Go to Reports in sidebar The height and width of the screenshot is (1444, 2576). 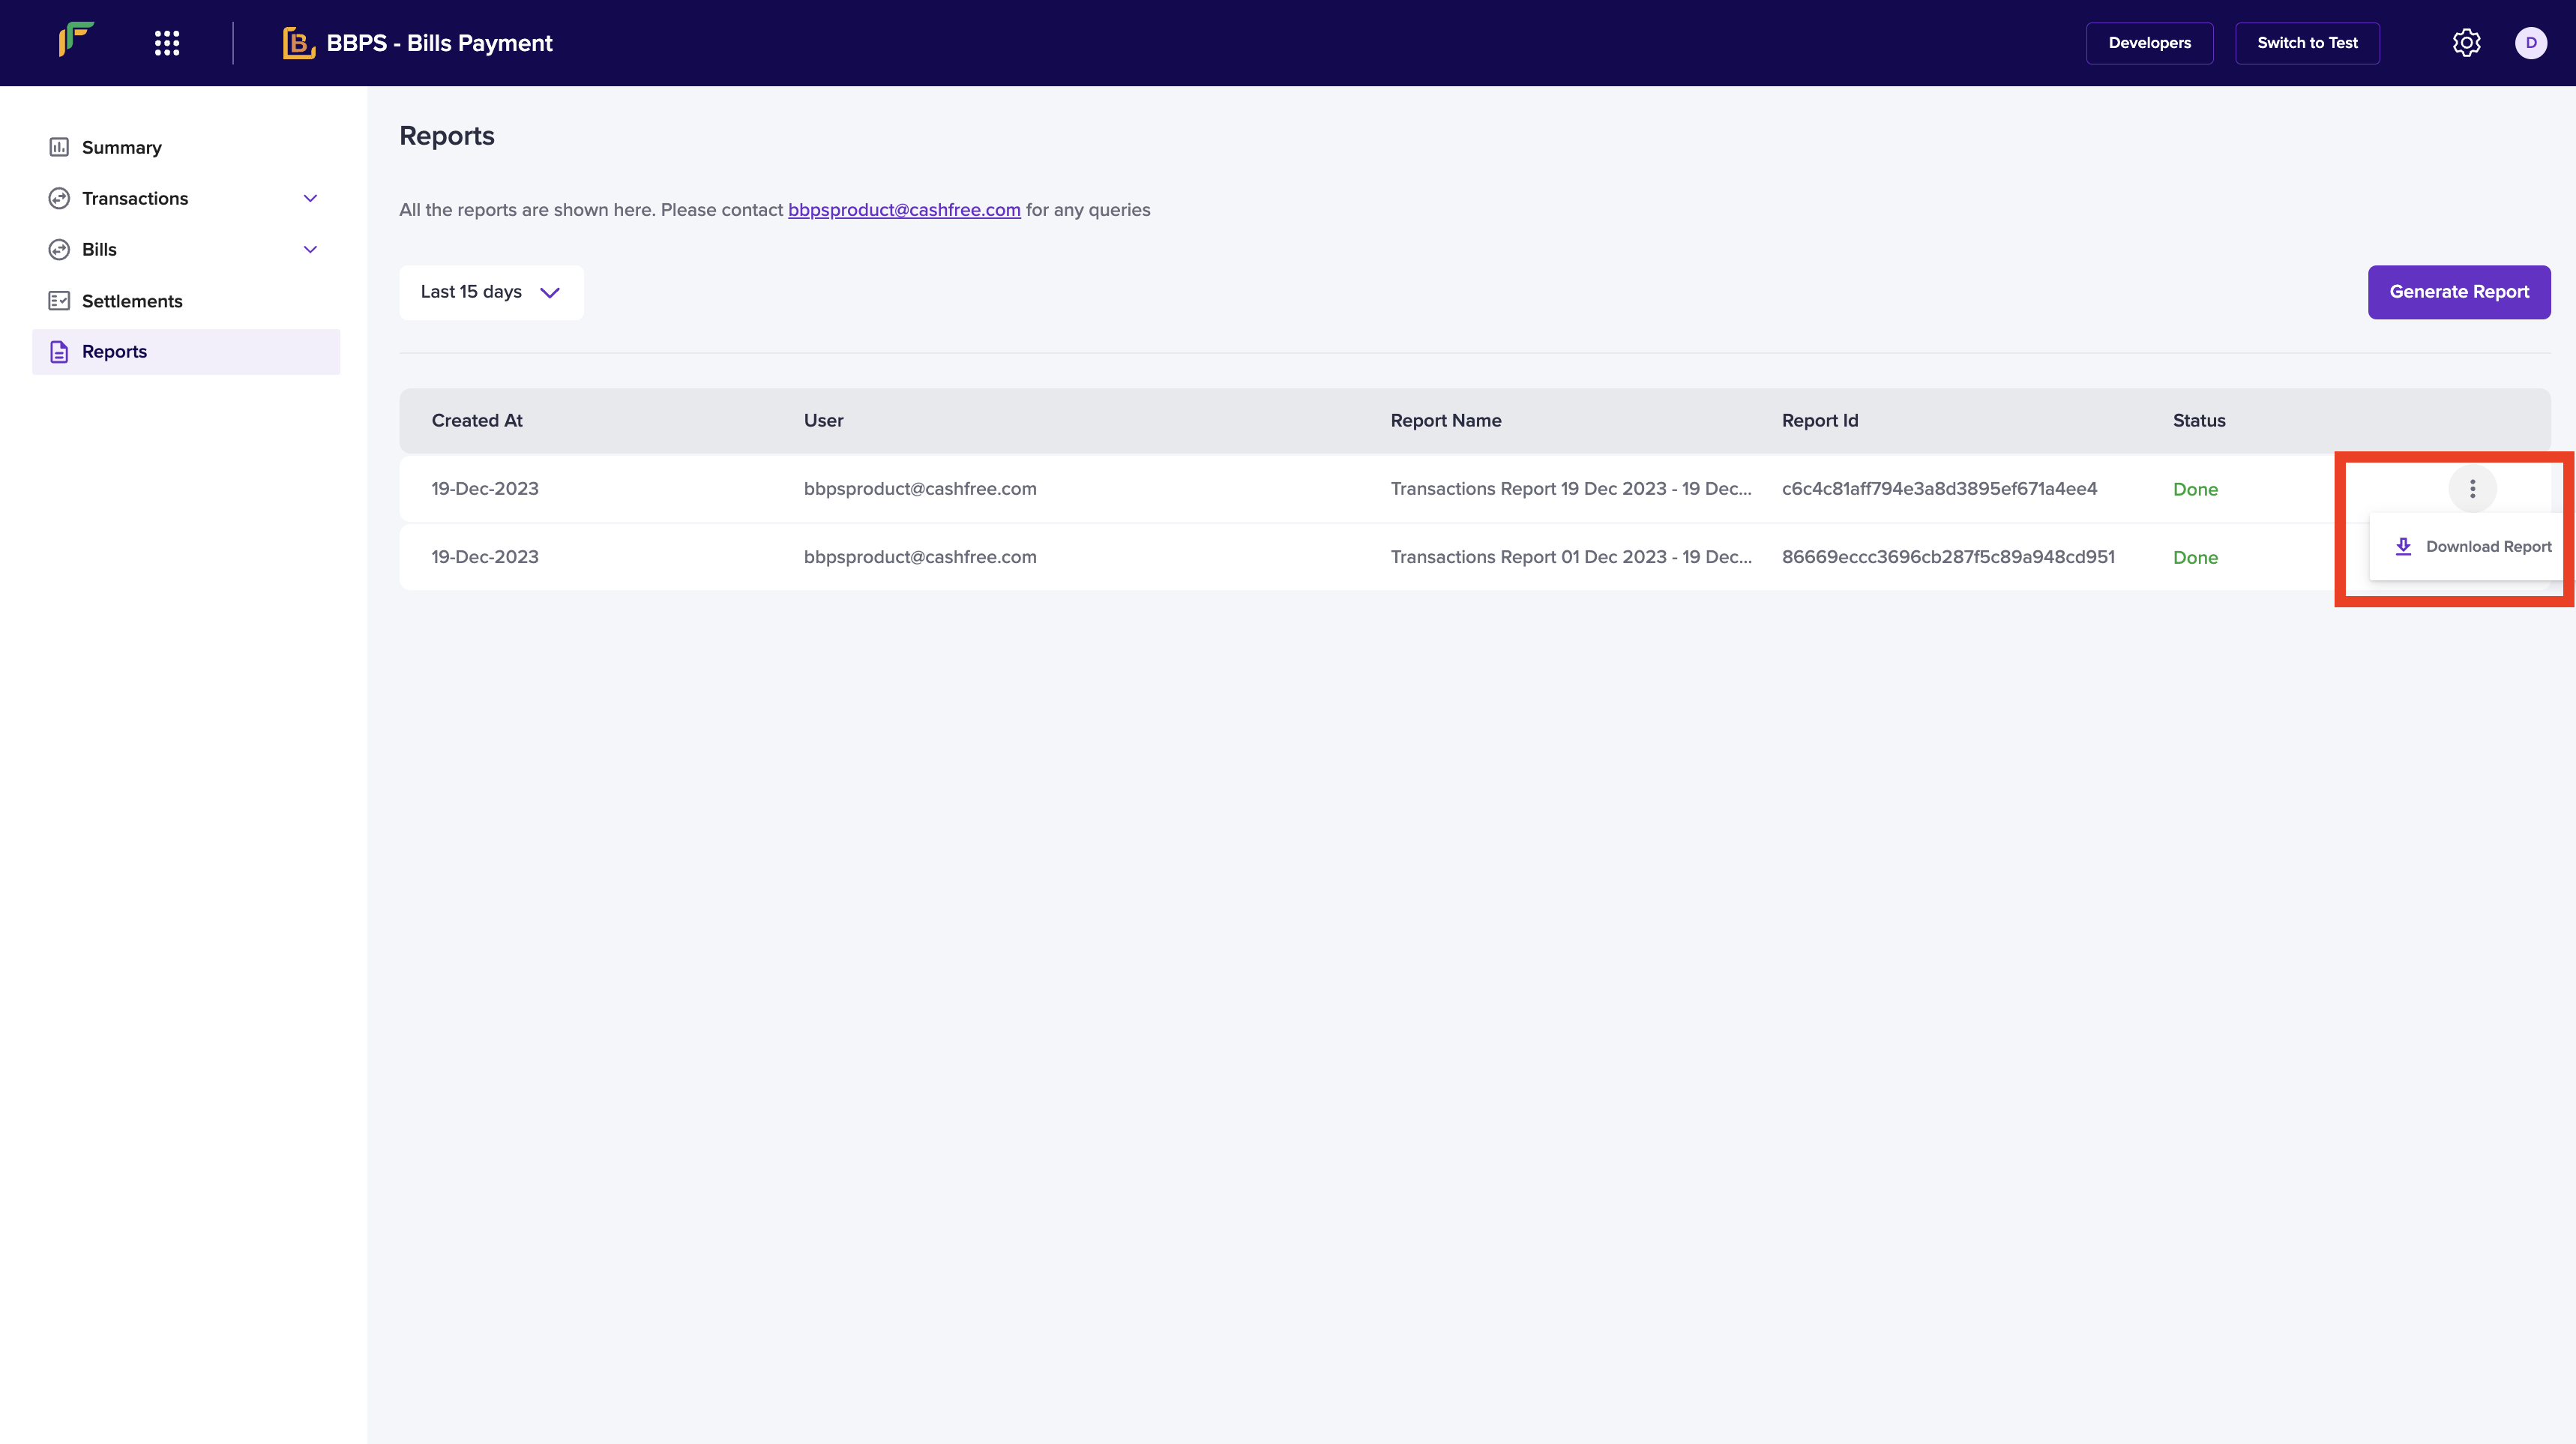pos(114,352)
